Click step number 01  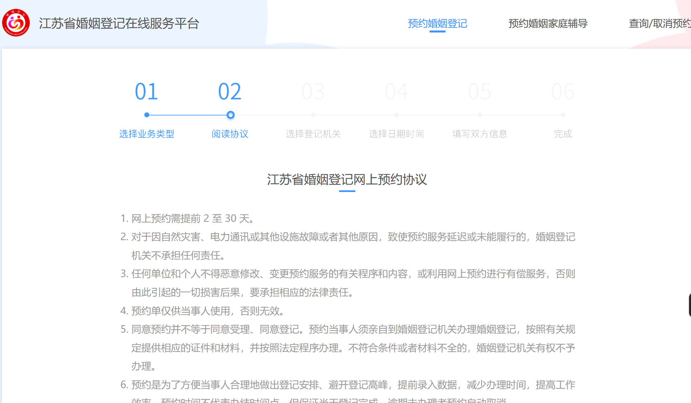point(146,91)
